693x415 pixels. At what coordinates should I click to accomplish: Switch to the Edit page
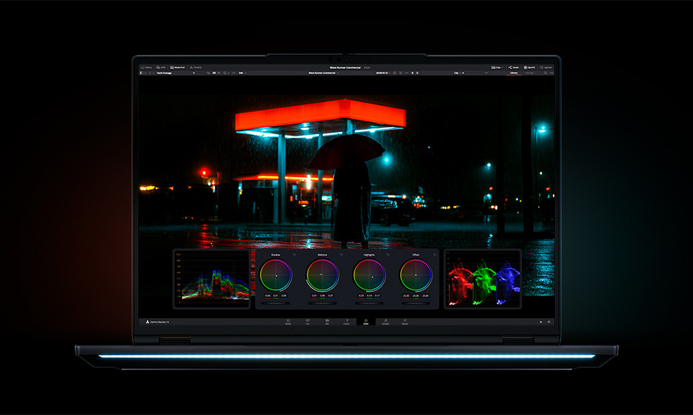(327, 322)
